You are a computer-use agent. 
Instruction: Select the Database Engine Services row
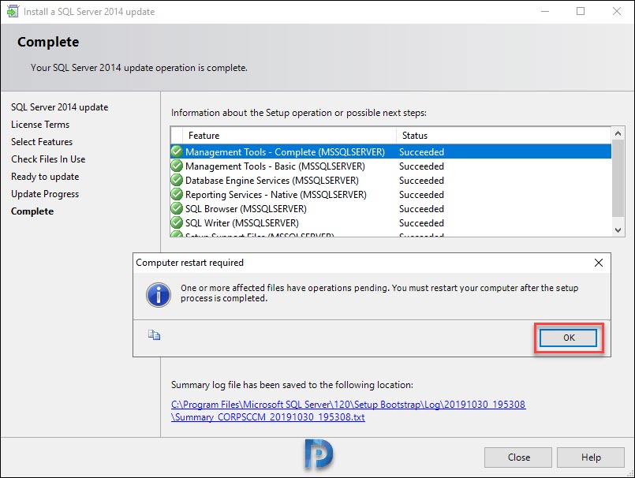pos(390,181)
